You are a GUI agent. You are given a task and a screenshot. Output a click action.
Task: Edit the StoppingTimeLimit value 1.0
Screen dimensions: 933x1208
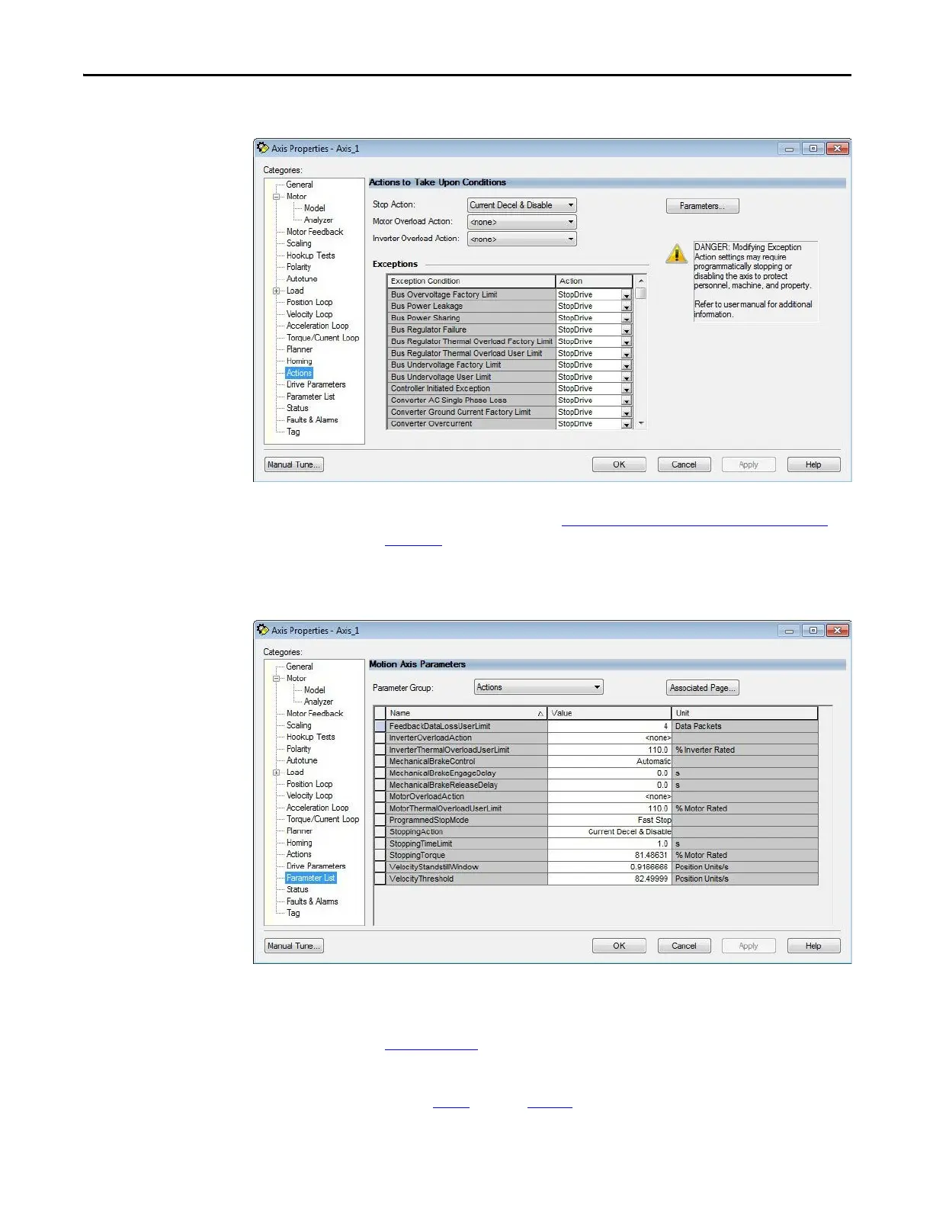pyautogui.click(x=609, y=843)
